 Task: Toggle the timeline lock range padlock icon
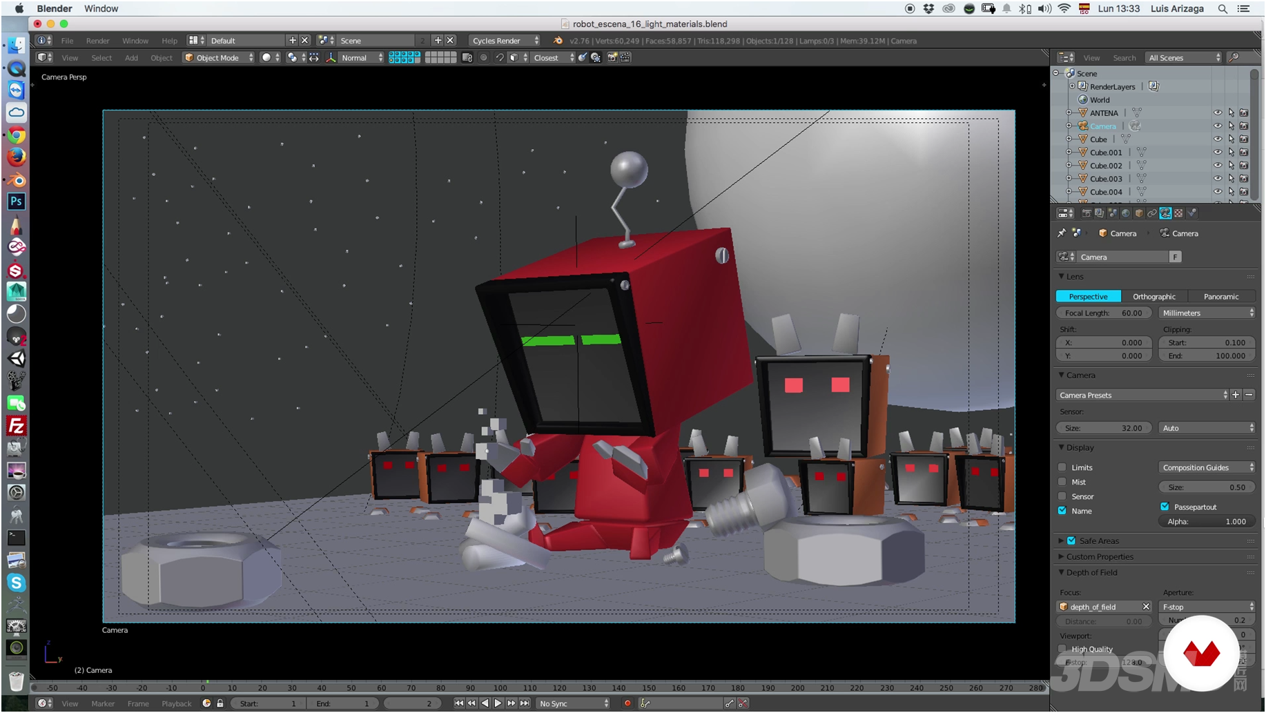coord(220,703)
